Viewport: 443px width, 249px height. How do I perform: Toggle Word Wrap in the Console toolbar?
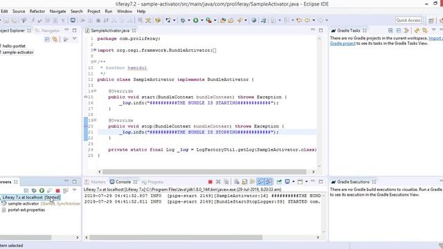click(252, 182)
